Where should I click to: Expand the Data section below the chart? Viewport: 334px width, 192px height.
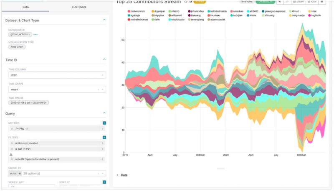[122, 175]
